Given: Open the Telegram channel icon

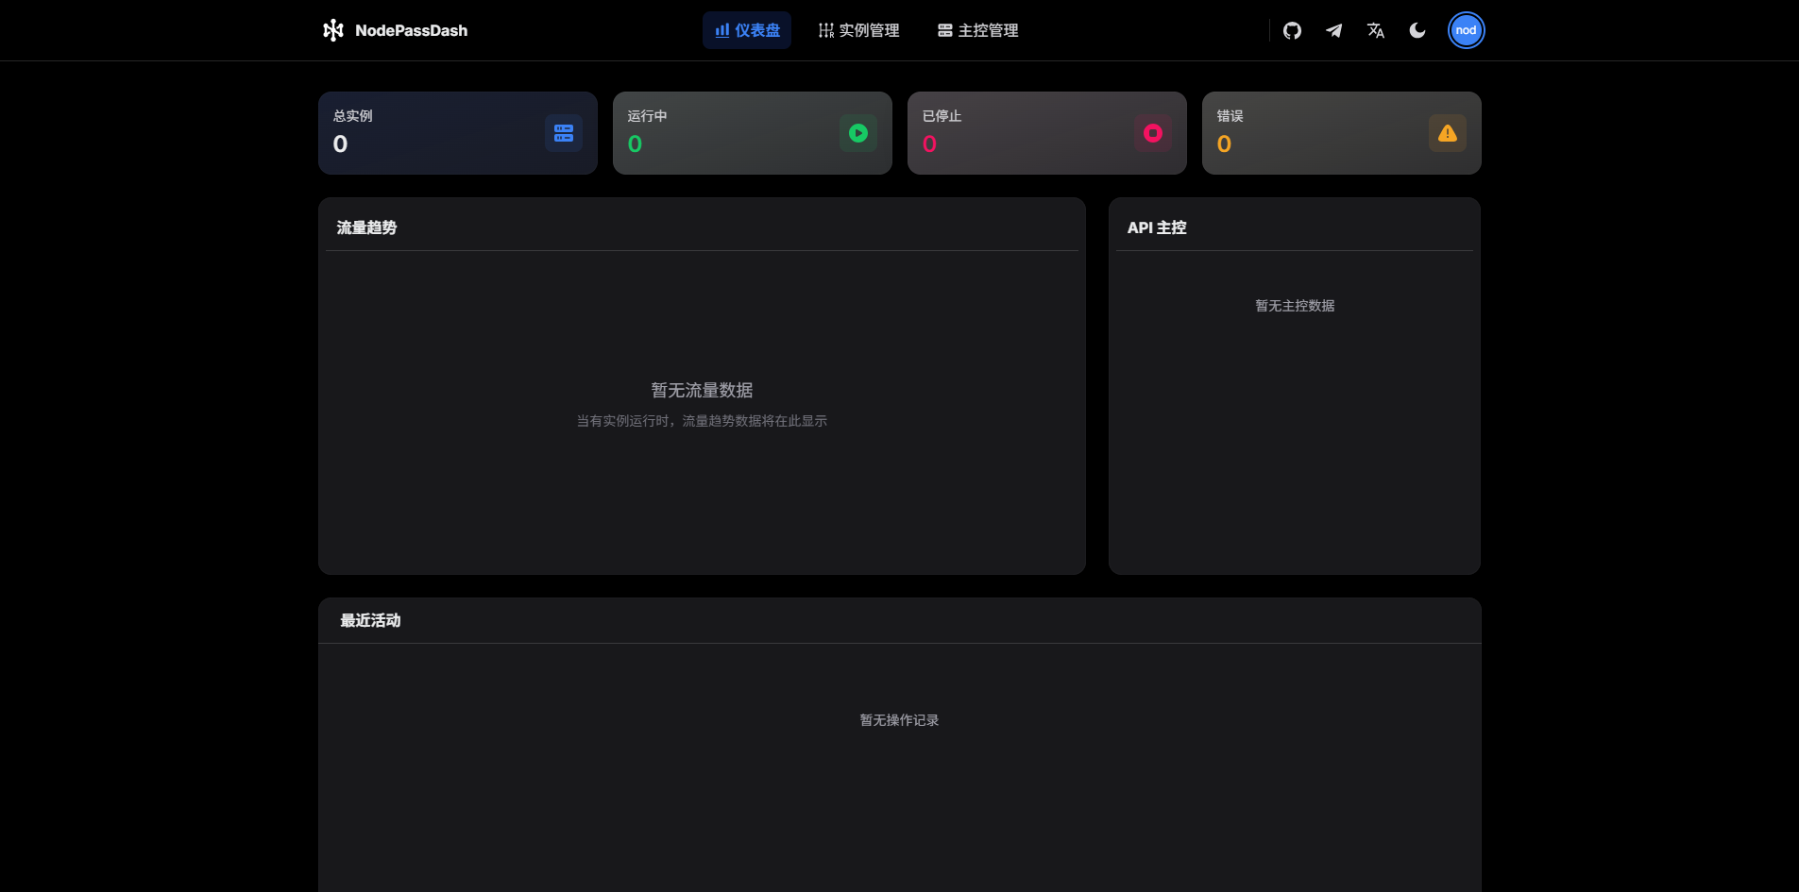Looking at the screenshot, I should click(1333, 30).
